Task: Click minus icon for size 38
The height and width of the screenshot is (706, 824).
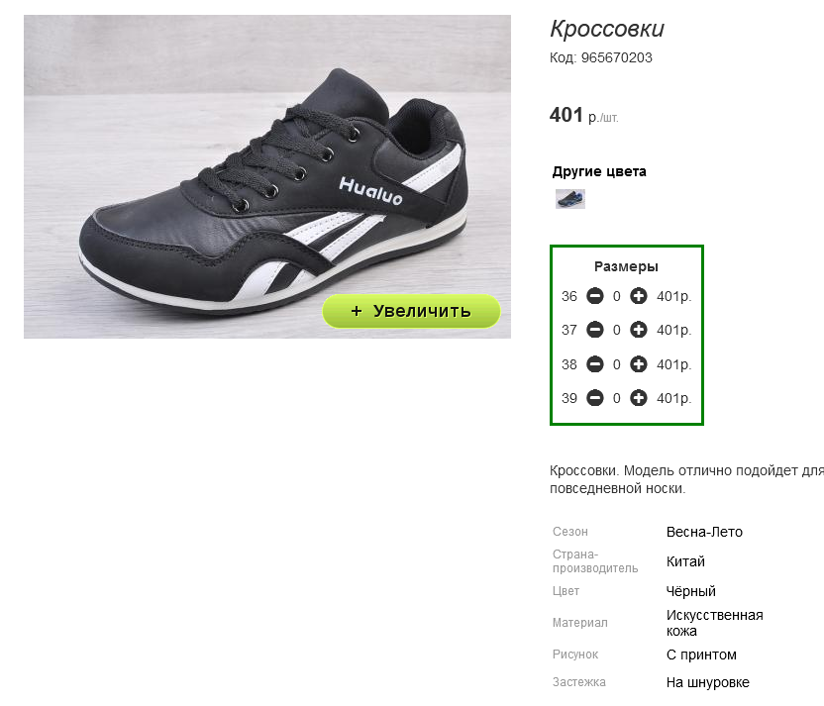Action: (595, 364)
